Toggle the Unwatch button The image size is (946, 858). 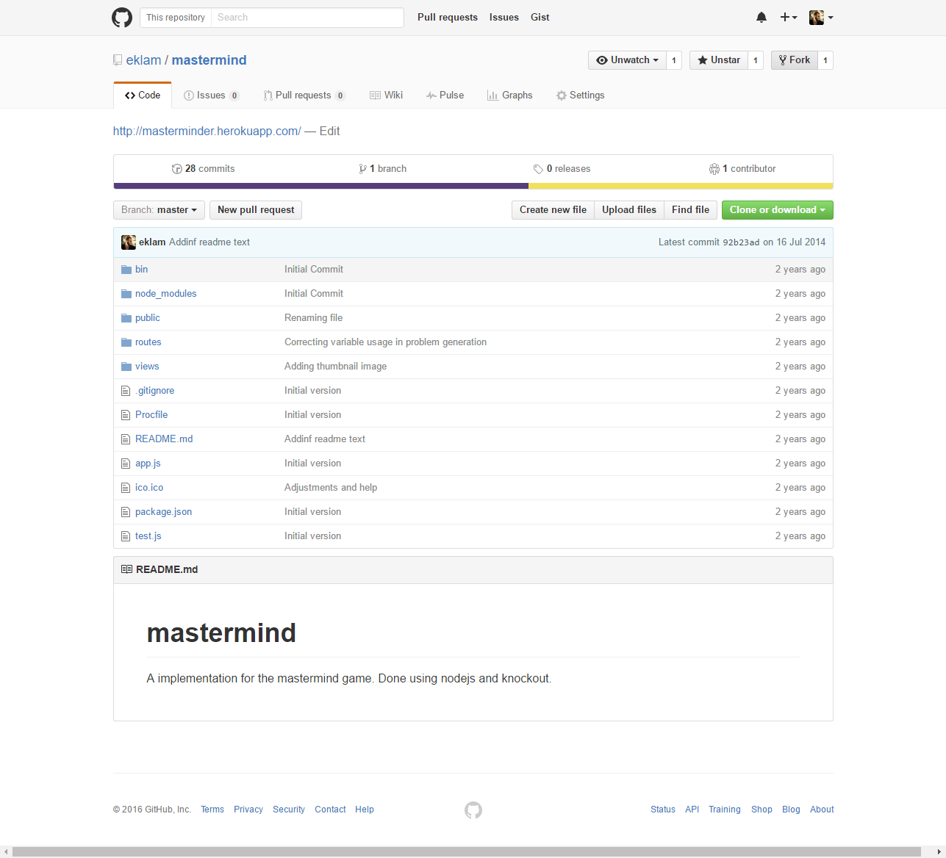click(627, 60)
